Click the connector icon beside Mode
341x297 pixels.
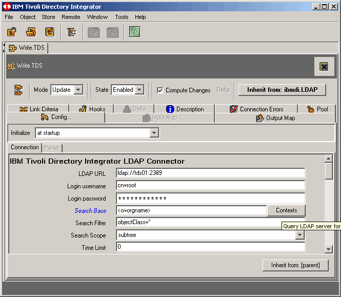click(18, 90)
